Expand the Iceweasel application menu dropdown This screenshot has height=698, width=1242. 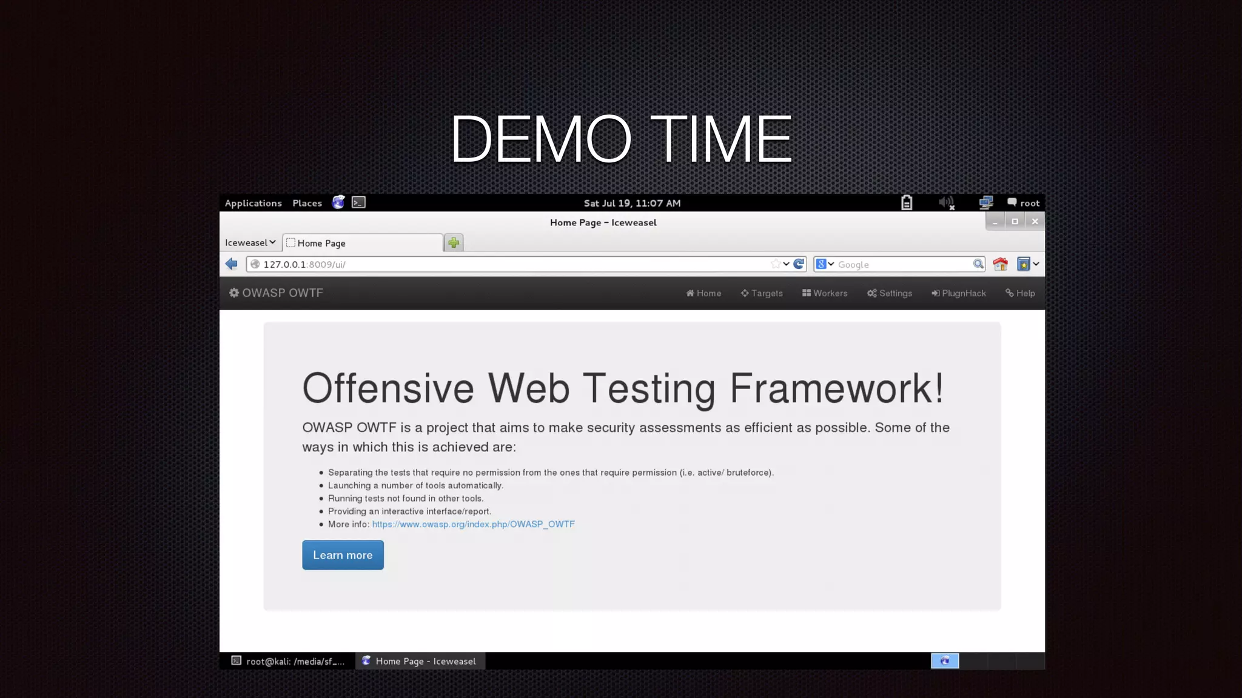[250, 242]
